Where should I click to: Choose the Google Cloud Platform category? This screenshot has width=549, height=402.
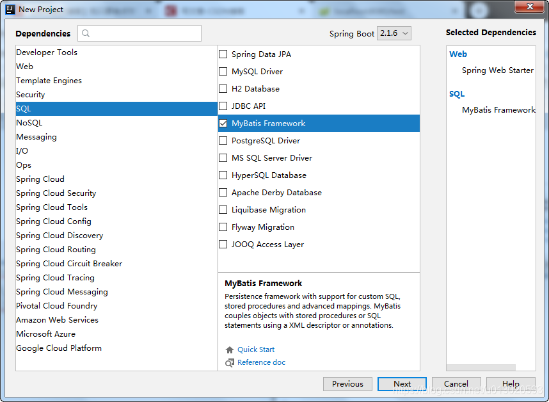click(x=116, y=348)
